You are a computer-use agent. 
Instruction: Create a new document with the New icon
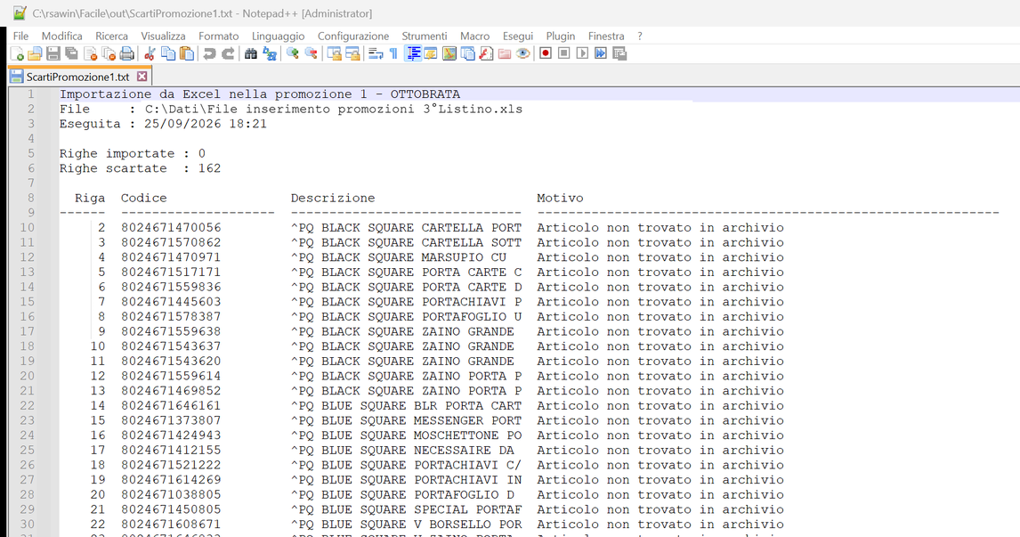[17, 54]
